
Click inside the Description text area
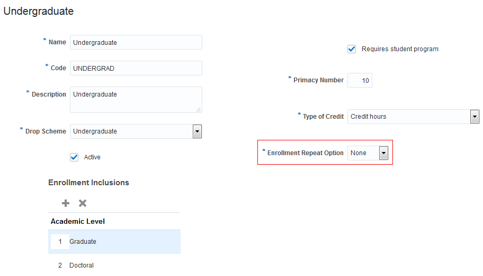point(136,99)
